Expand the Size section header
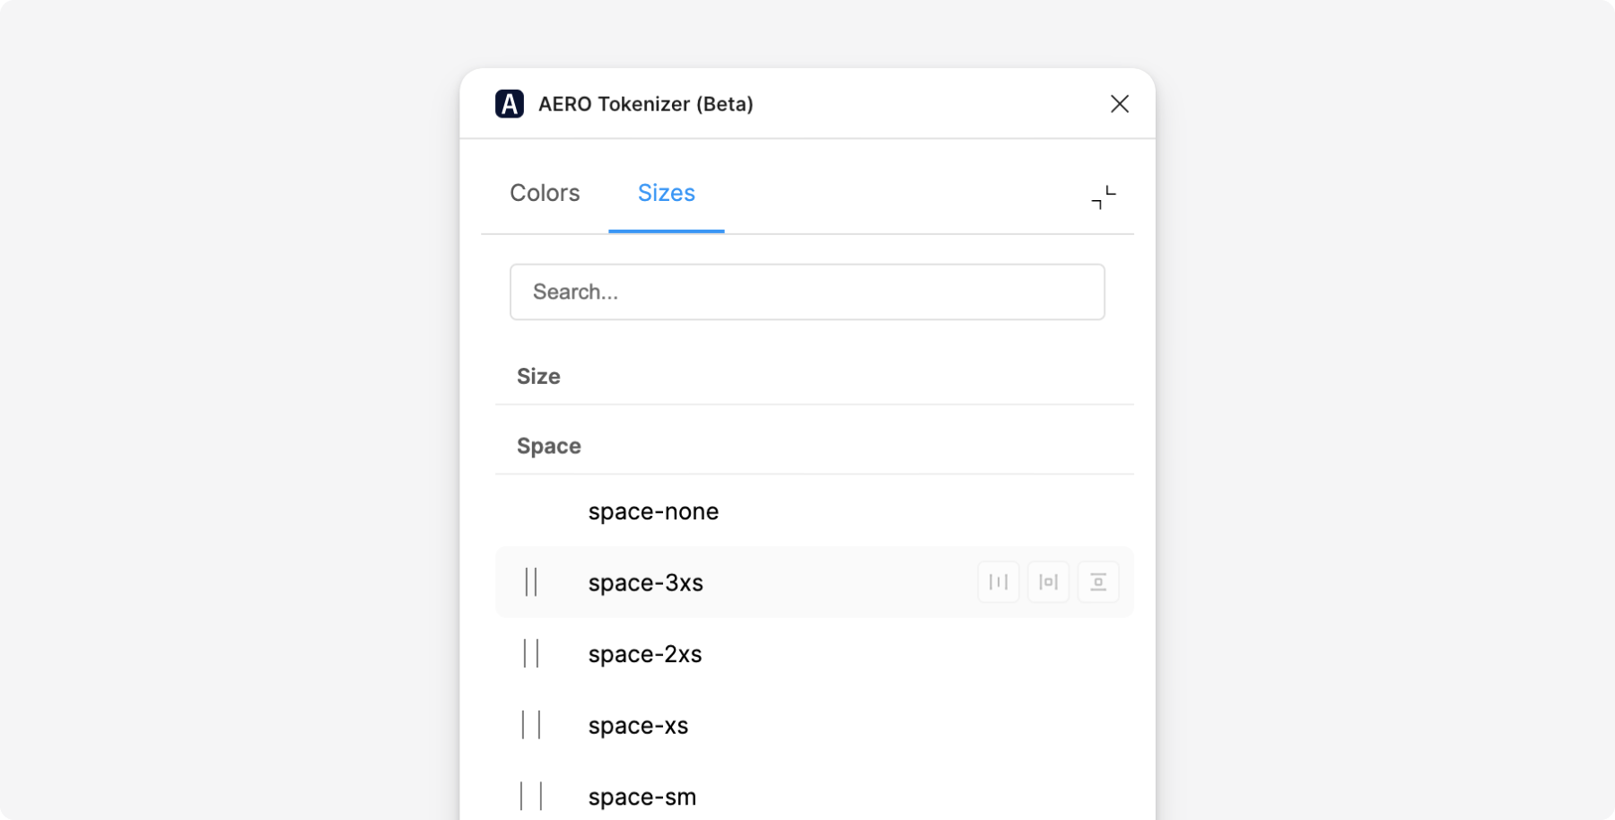The width and height of the screenshot is (1615, 820). click(538, 377)
